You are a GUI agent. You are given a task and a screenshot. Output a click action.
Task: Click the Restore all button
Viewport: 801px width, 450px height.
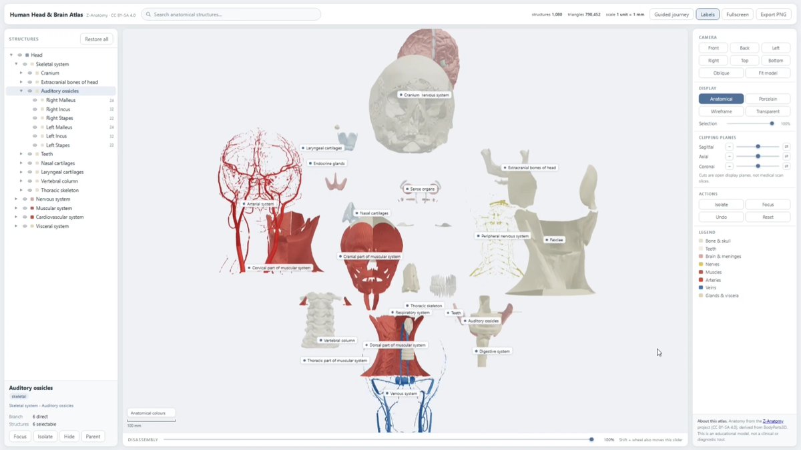(x=97, y=39)
